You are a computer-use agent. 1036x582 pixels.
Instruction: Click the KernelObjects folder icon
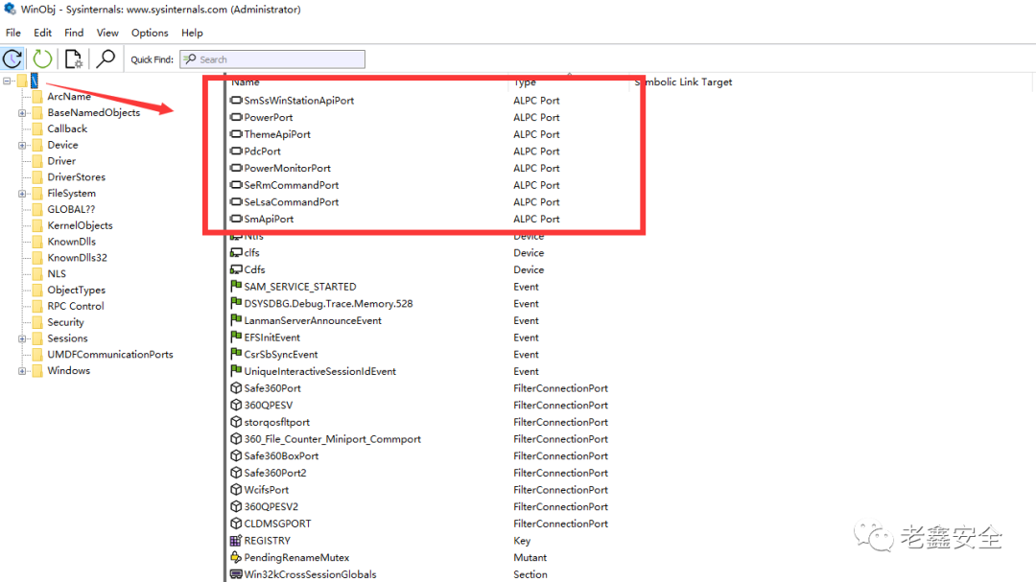[37, 225]
